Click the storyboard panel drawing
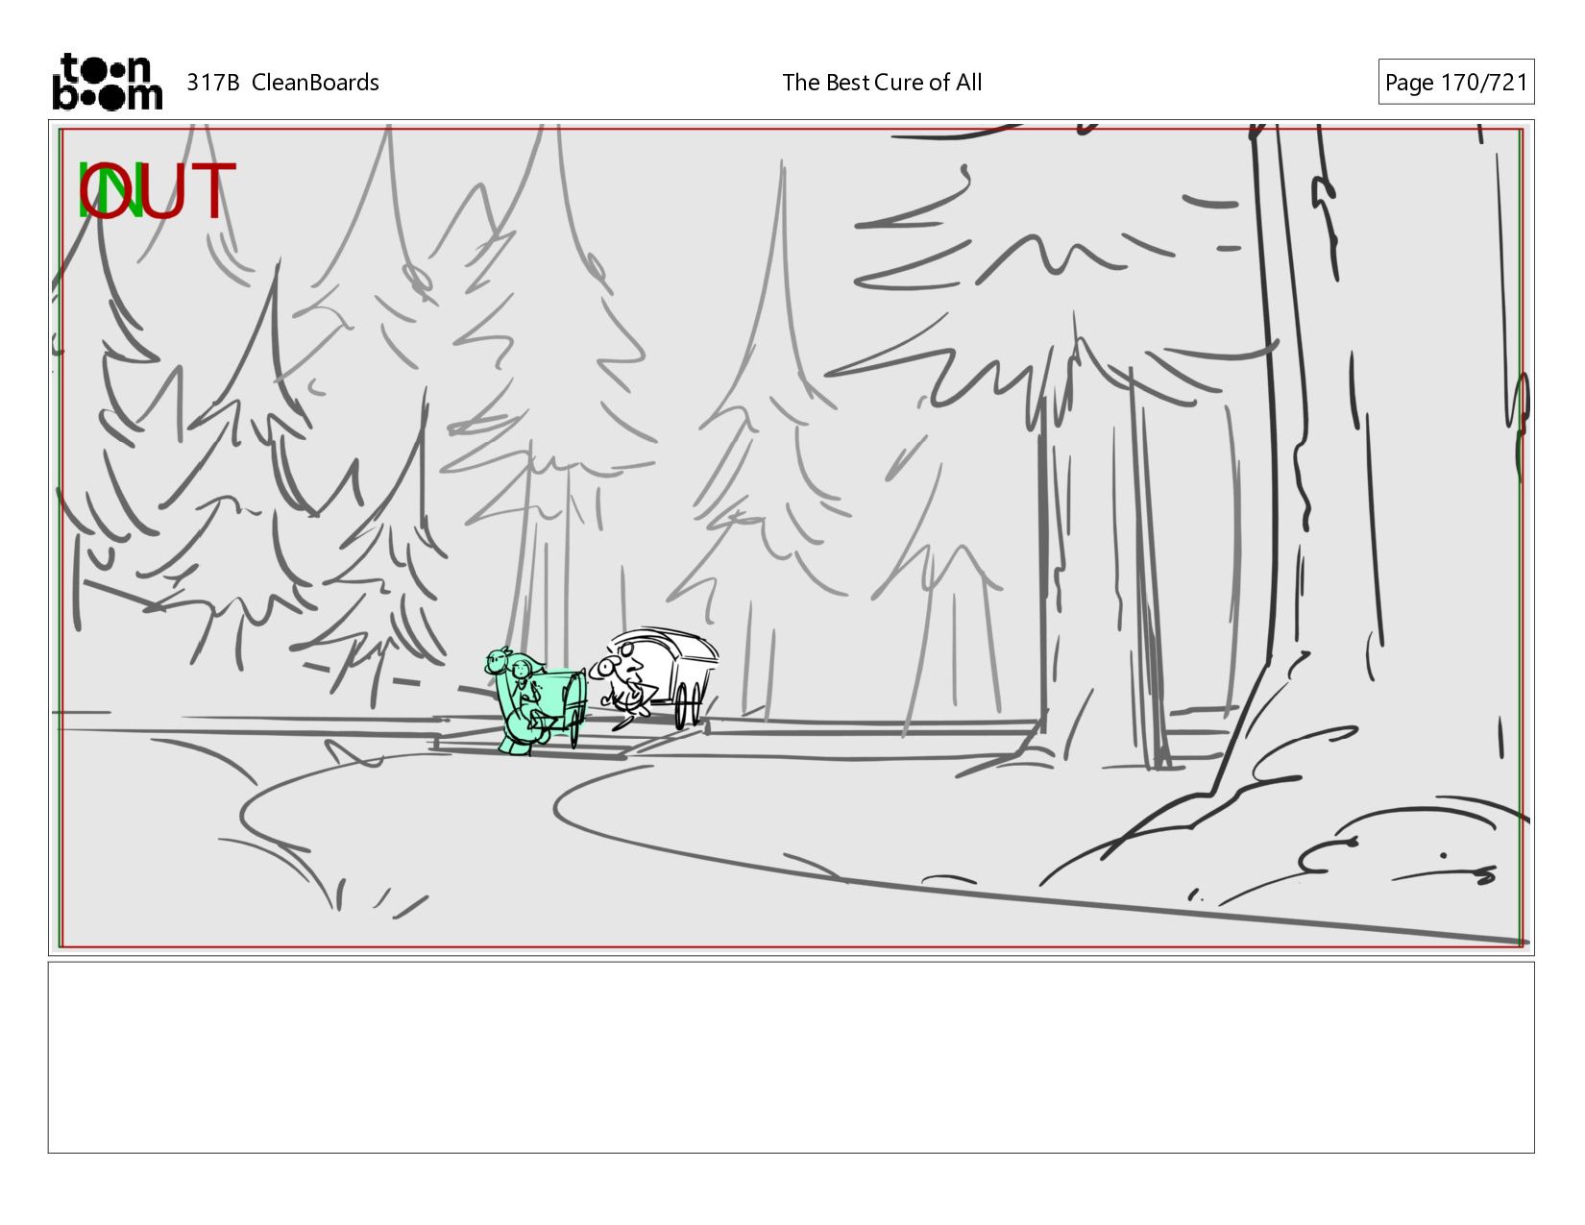 coord(791,537)
